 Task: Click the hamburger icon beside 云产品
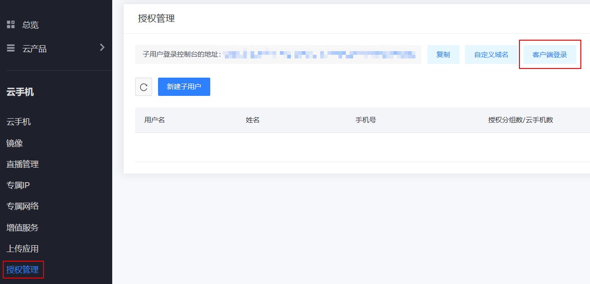[x=11, y=48]
